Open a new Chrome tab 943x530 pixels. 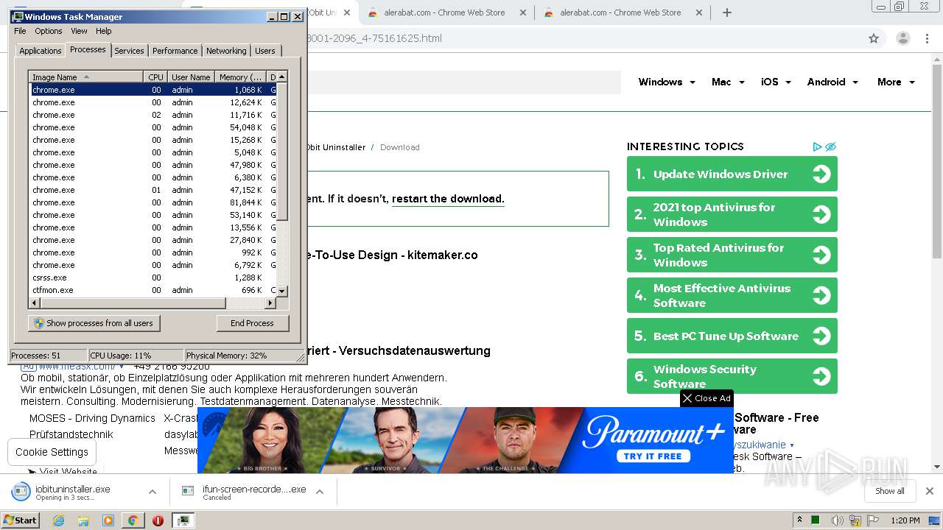coord(727,13)
